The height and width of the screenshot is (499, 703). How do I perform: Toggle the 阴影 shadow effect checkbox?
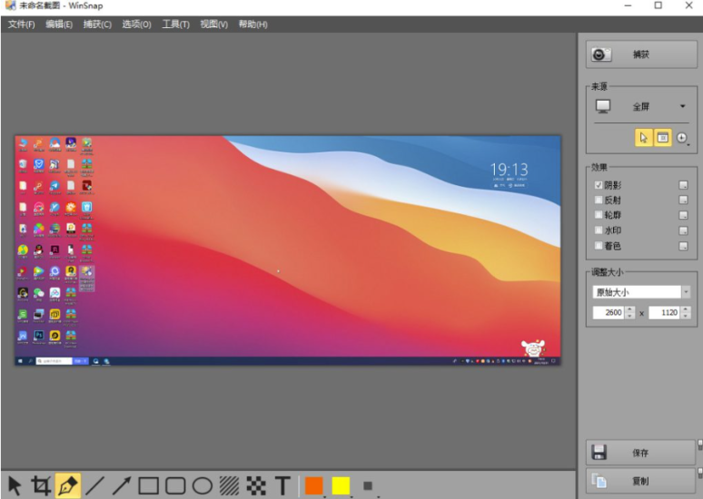point(599,185)
